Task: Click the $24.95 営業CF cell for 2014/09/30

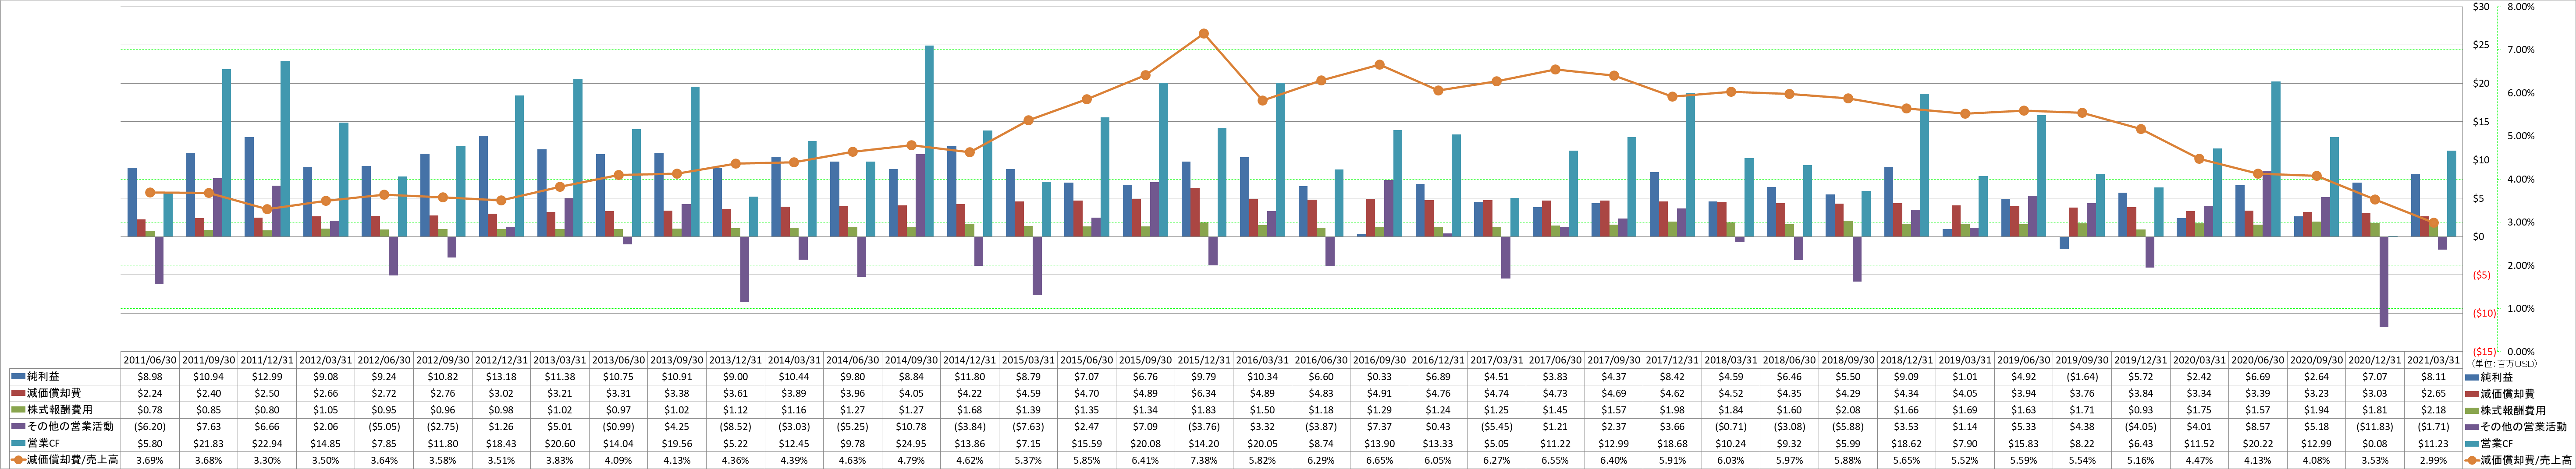Action: coord(910,443)
